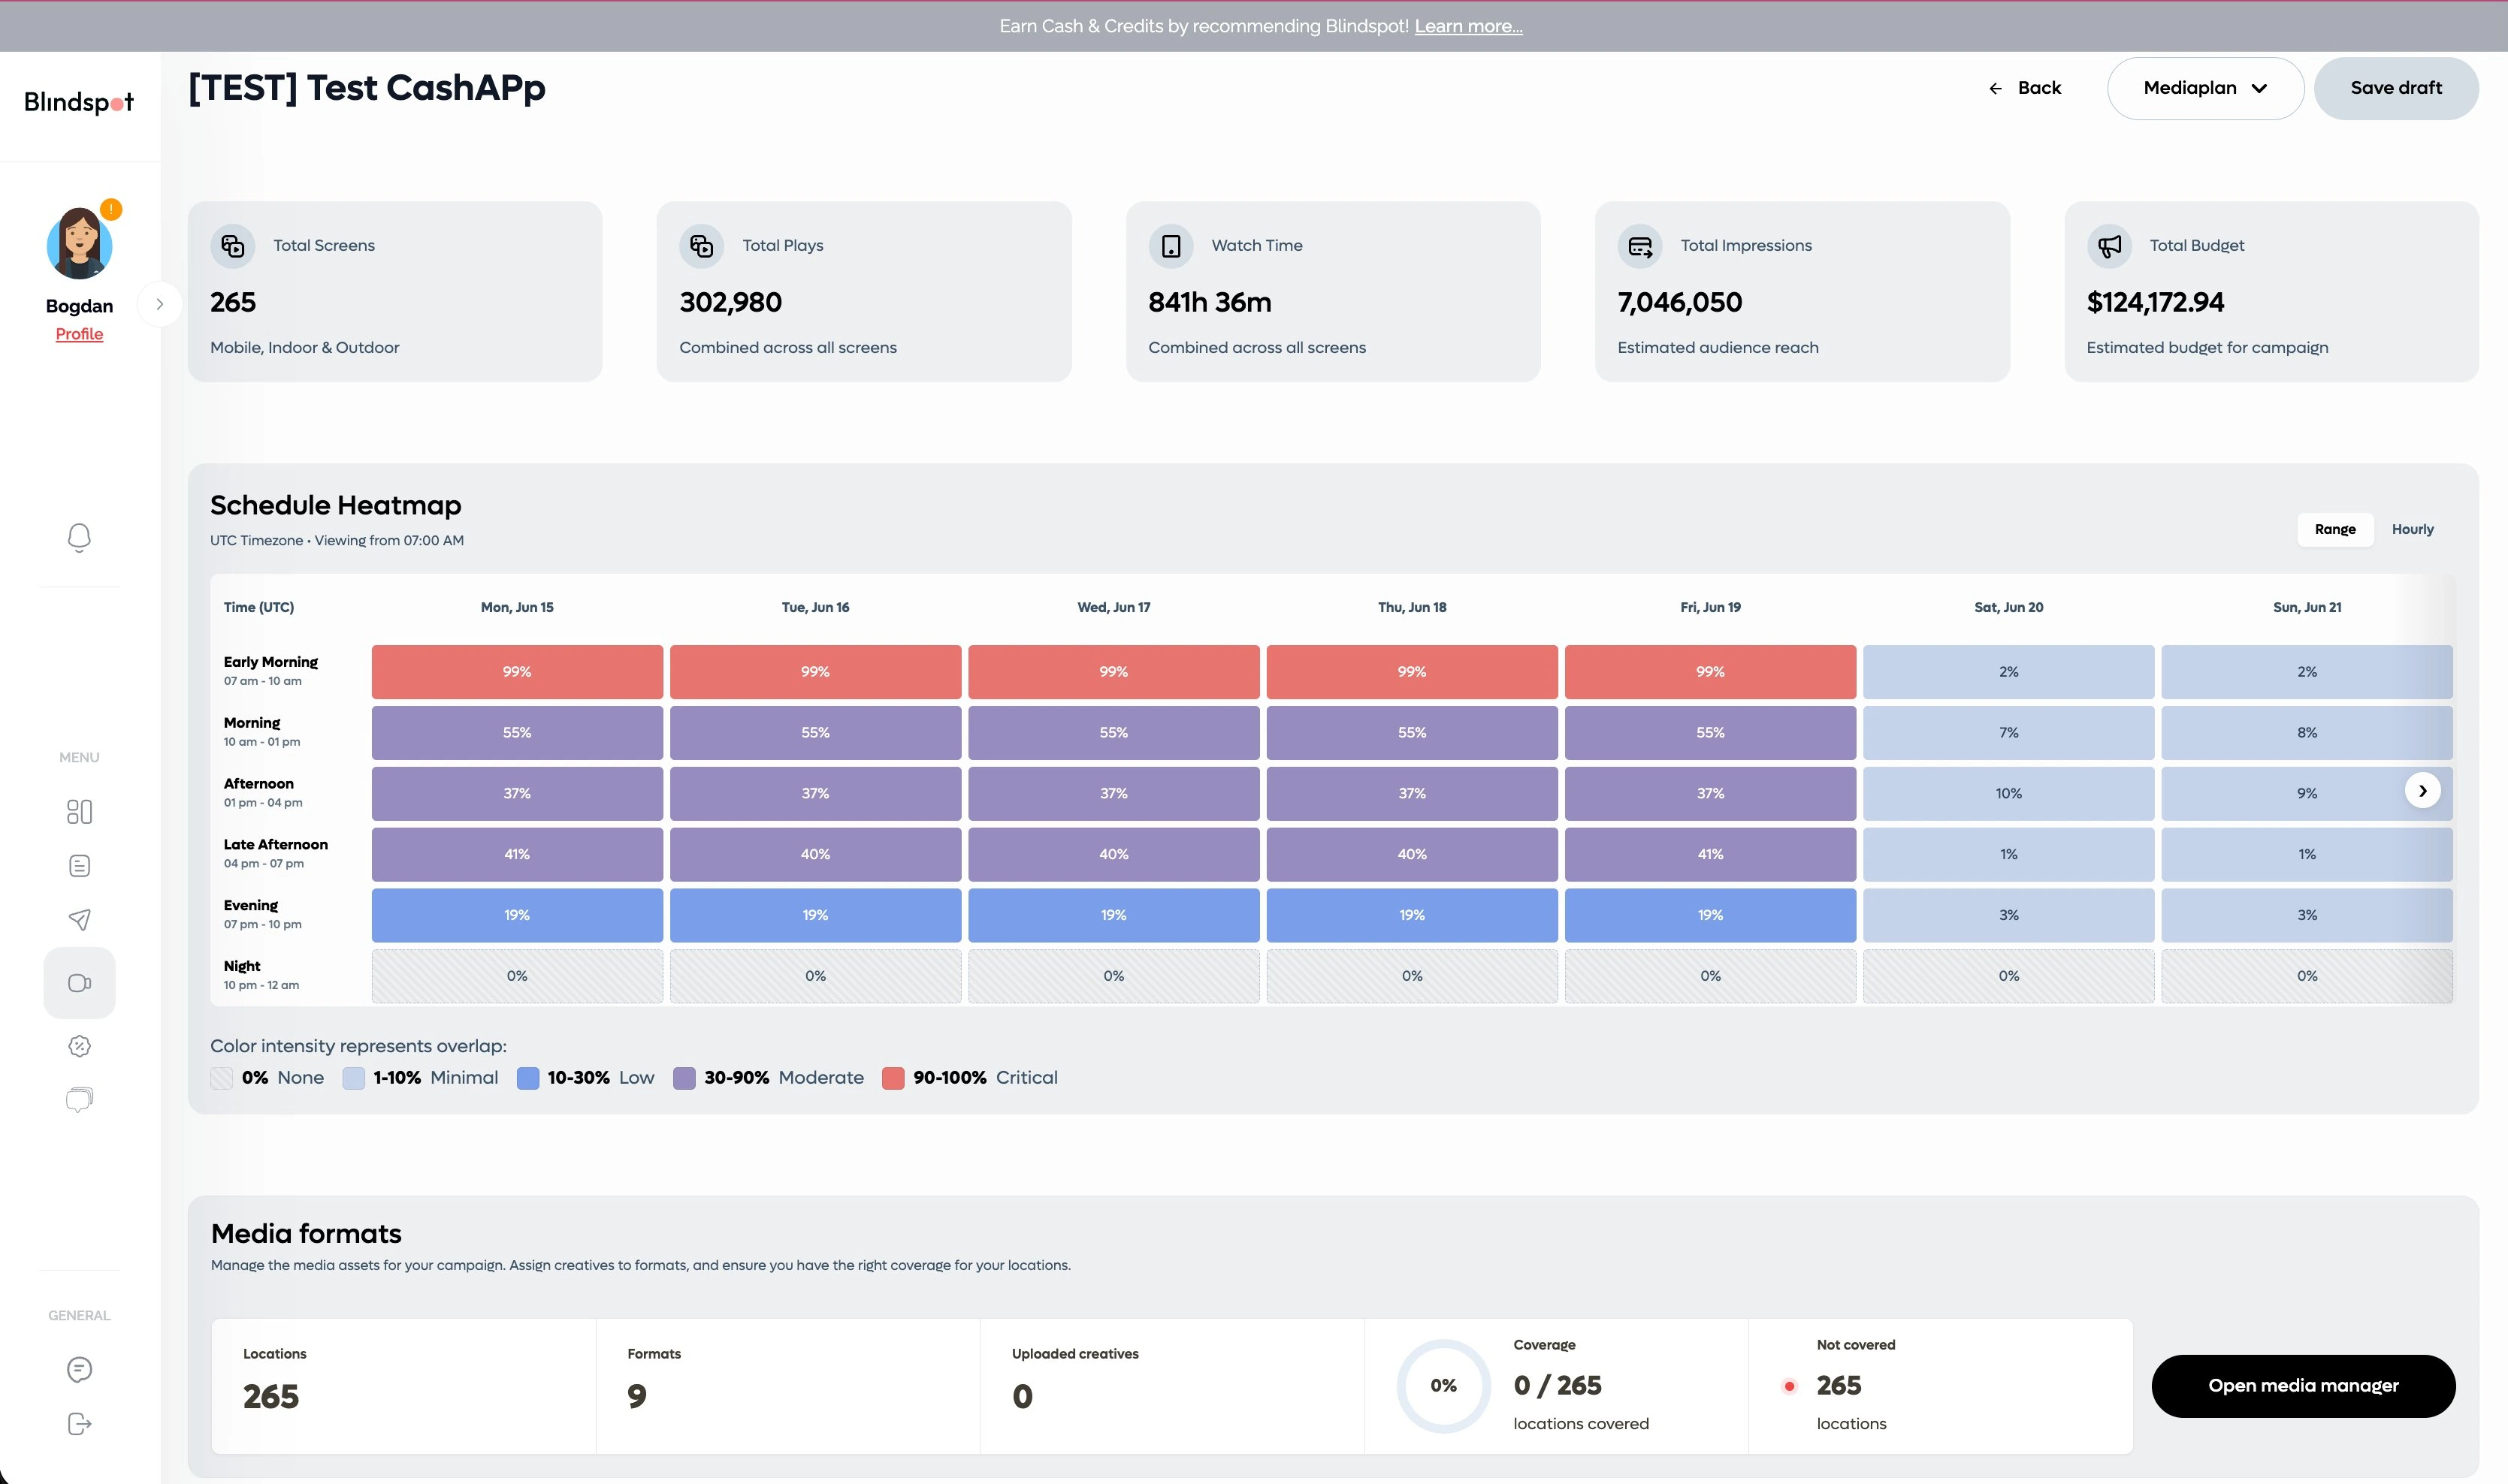2508x1484 pixels.
Task: Open the Learn more link in banner
Action: [x=1467, y=26]
